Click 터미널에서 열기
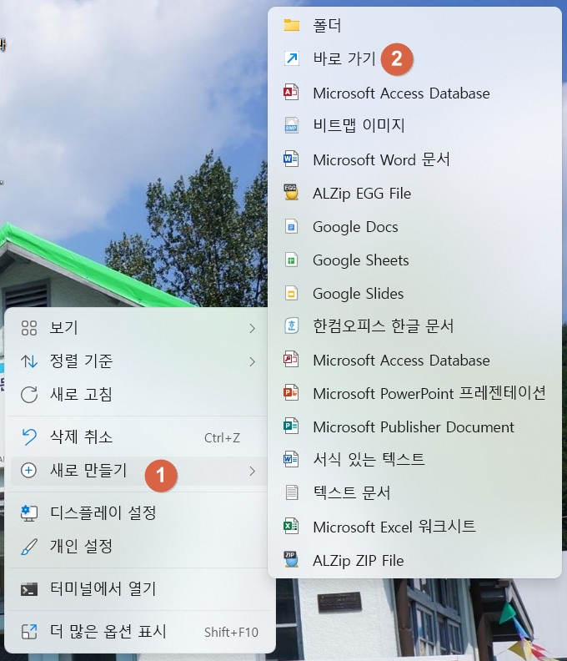 coord(139,589)
